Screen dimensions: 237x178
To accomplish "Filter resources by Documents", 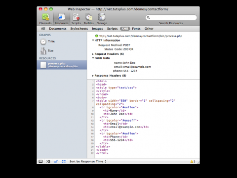I will [x=58, y=29].
